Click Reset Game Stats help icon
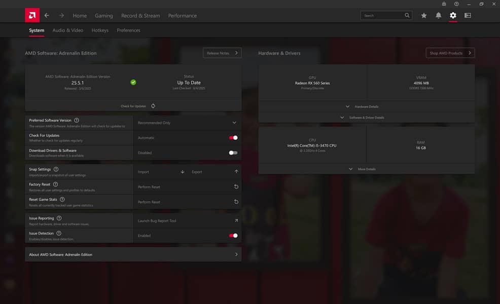500x304 pixels. [x=62, y=199]
